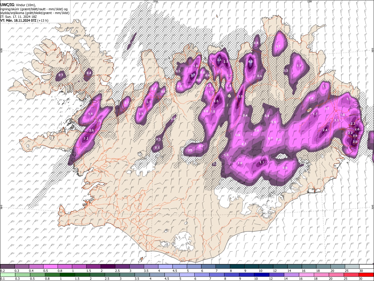Select the 2.3 precipitation value in the east
Image resolution: width=374 pixels, height=281 pixels.
353,124
